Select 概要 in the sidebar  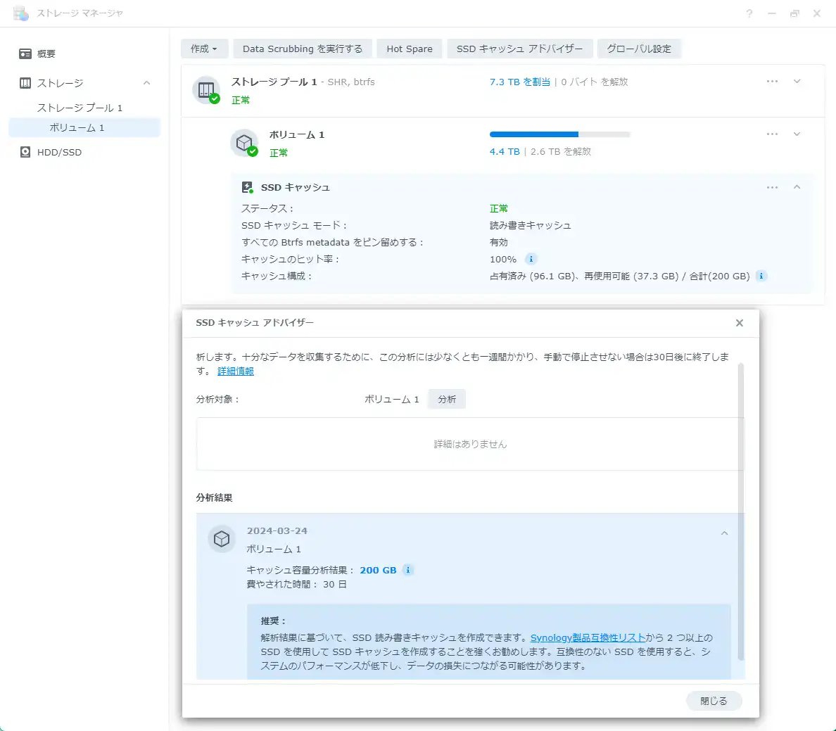(x=46, y=53)
